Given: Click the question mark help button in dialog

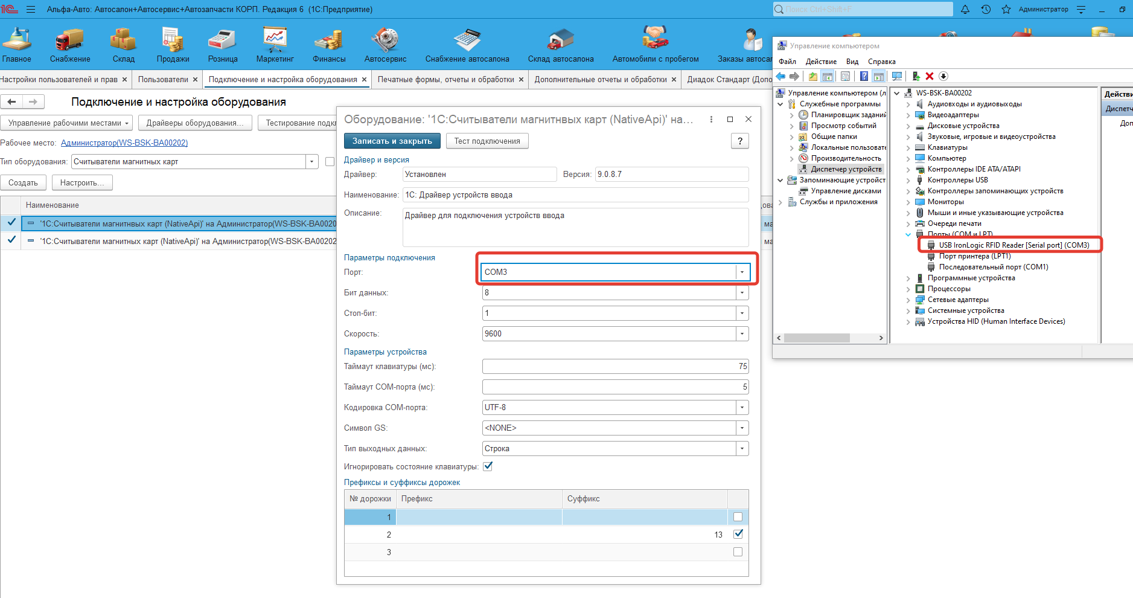Looking at the screenshot, I should point(740,141).
